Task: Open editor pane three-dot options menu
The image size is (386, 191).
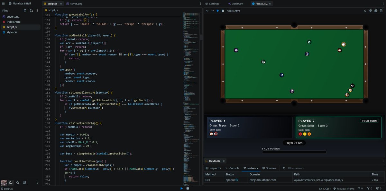Action: [200, 4]
